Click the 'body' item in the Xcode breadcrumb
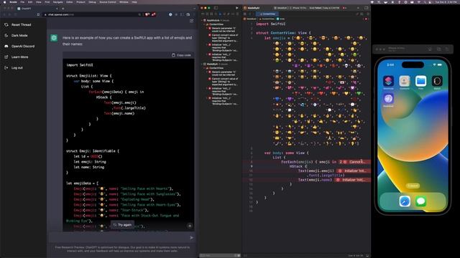Screen dimensions: 460x258 [281, 19]
